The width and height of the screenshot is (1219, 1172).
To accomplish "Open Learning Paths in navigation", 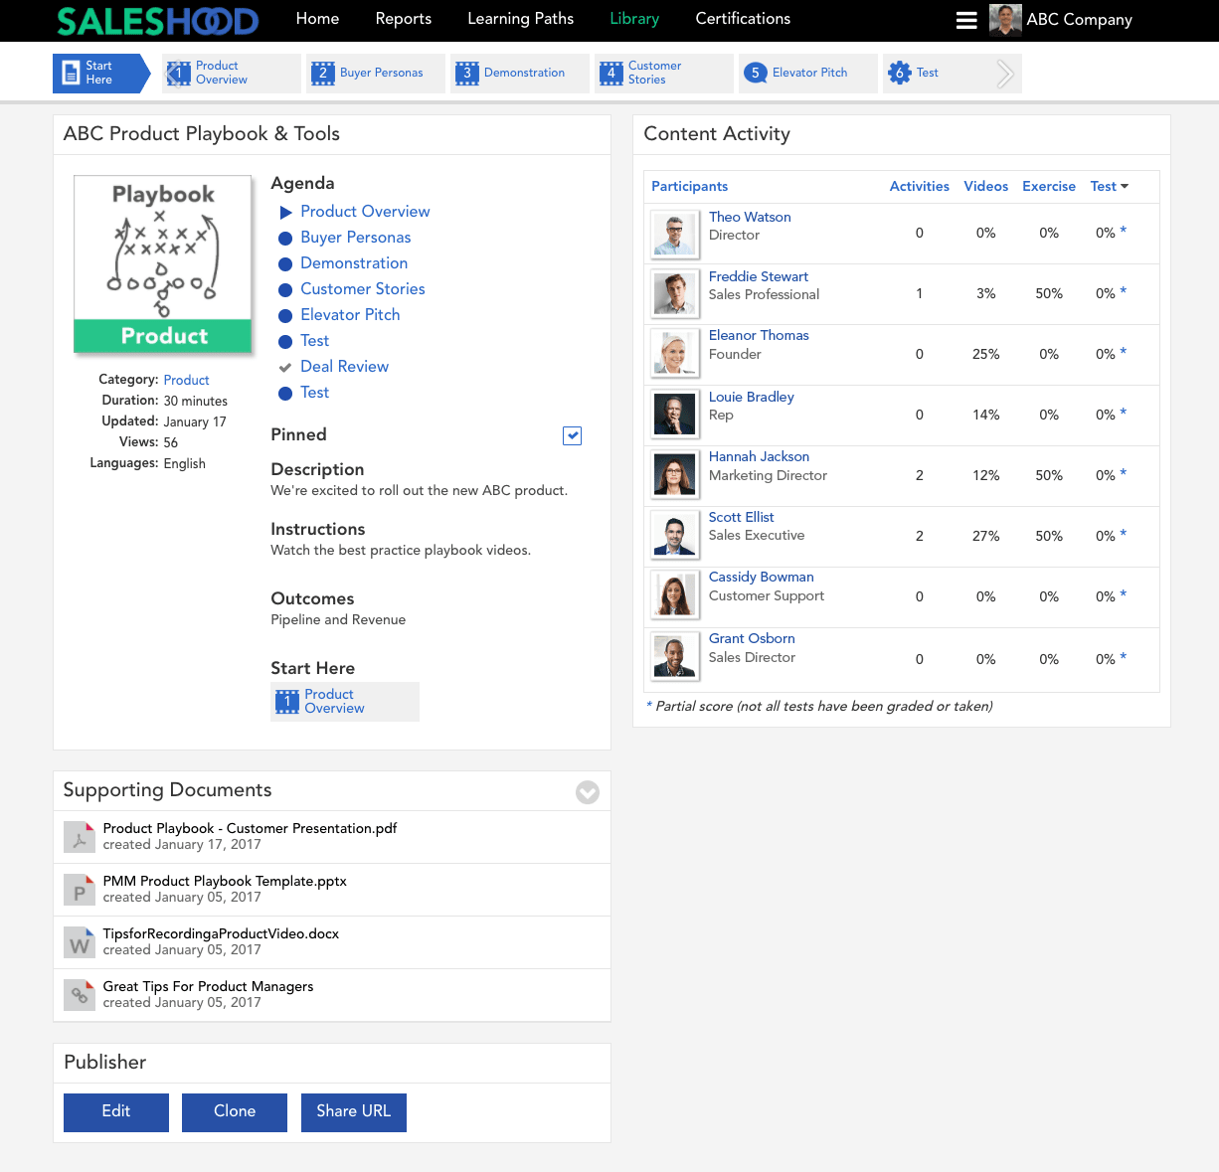I will point(521,19).
